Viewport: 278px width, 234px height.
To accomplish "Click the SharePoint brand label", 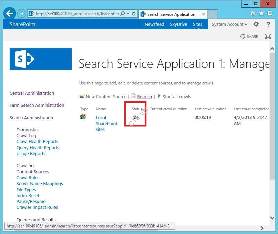I will 22,24.
